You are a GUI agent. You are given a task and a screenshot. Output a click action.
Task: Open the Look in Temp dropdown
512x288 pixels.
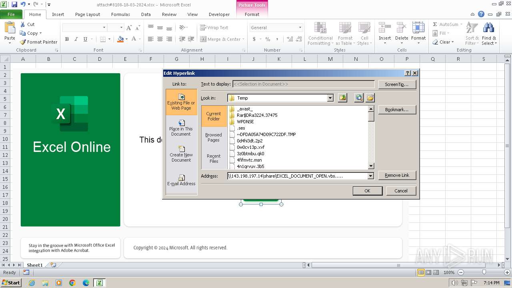click(330, 98)
